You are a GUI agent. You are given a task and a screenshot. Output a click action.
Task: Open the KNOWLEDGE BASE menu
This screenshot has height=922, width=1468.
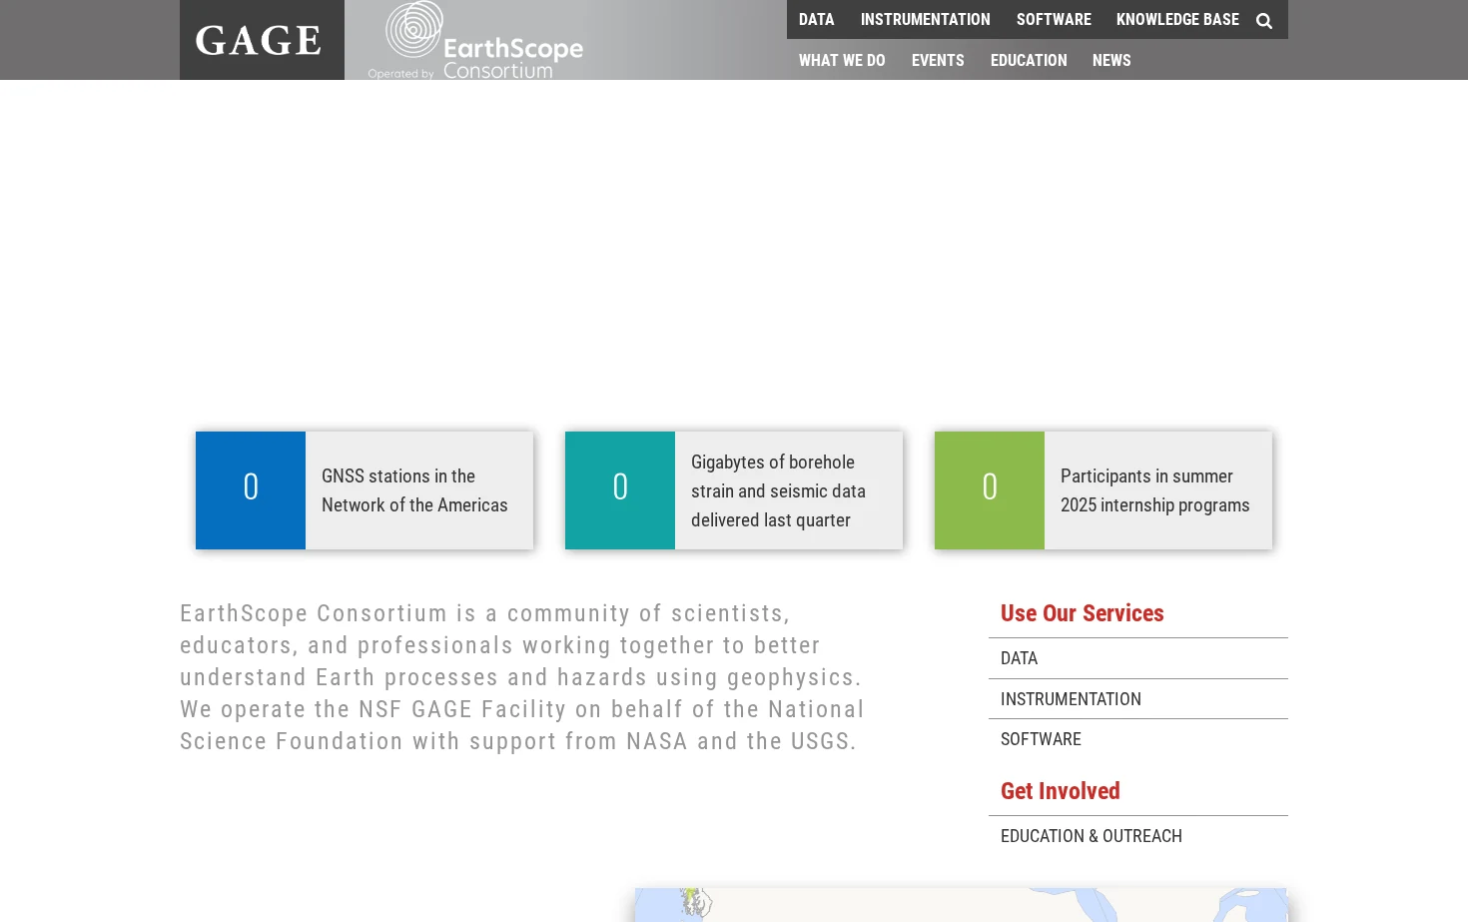point(1177,19)
